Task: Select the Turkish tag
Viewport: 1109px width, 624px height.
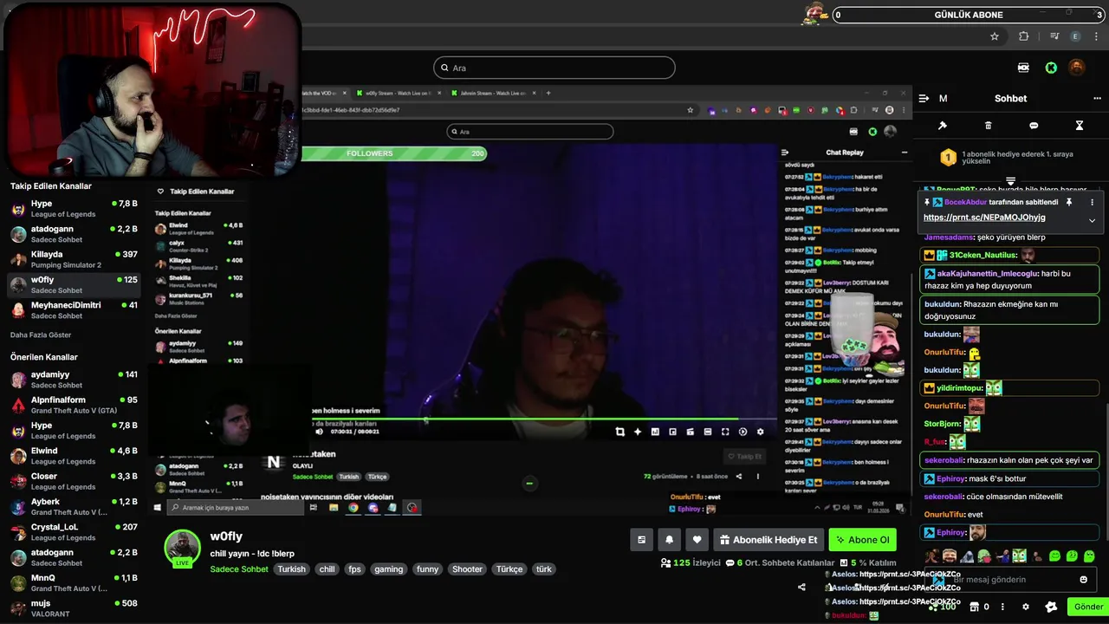Action: pos(291,569)
